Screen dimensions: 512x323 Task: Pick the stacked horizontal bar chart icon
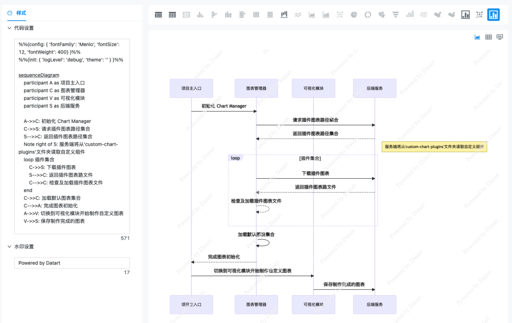[242, 15]
